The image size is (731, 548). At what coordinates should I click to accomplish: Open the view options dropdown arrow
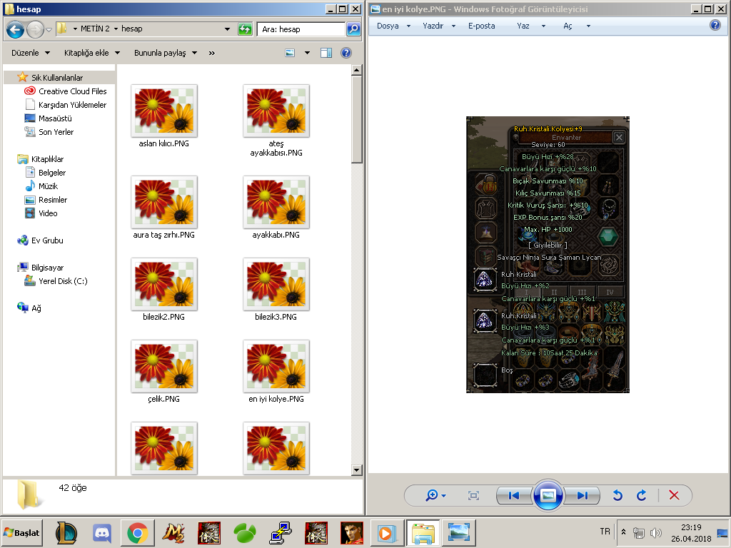click(x=307, y=53)
